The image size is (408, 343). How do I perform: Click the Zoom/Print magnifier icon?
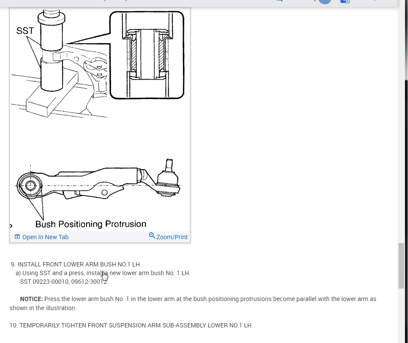point(152,236)
